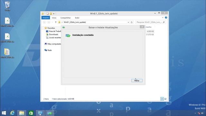Go back in Explorer navigation
The height and width of the screenshot is (116, 206).
[44, 22]
